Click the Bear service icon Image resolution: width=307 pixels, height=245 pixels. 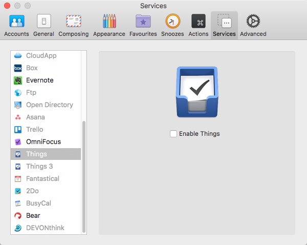(x=18, y=216)
